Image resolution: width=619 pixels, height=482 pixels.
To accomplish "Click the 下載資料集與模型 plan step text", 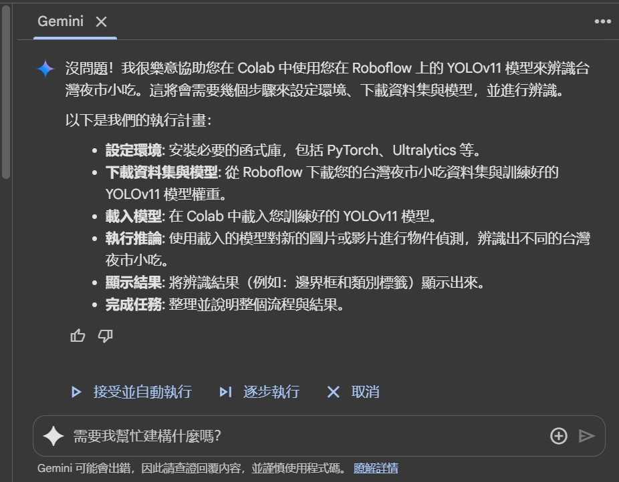I will pos(162,172).
